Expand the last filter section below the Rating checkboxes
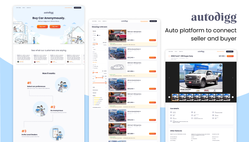 (x=100, y=108)
